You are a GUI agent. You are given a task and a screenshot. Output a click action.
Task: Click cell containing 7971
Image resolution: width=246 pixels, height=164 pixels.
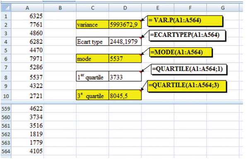tap(27, 59)
